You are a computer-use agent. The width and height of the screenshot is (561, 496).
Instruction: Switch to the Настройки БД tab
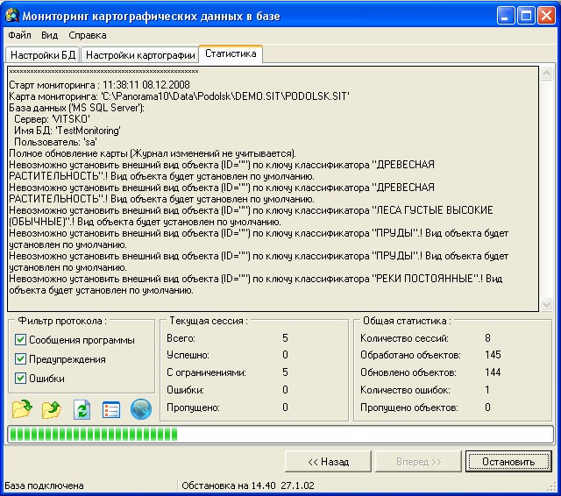coord(41,55)
